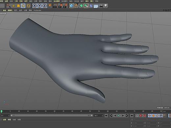
Task: Open the viewport 选项 (Options) menu
Action: point(21,11)
